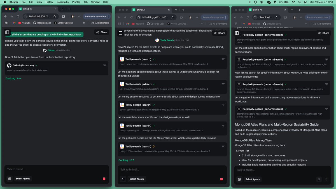Attach an image in the right window
Viewport: 336px width, 189px height.
pyautogui.click(x=239, y=179)
